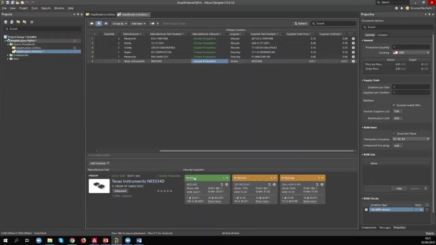The width and height of the screenshot is (436, 245).
Task: Click the project settings gear in Projects panel
Action: [x=32, y=22]
